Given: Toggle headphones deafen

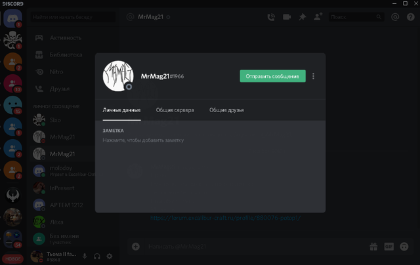Looking at the screenshot, I should 97,256.
